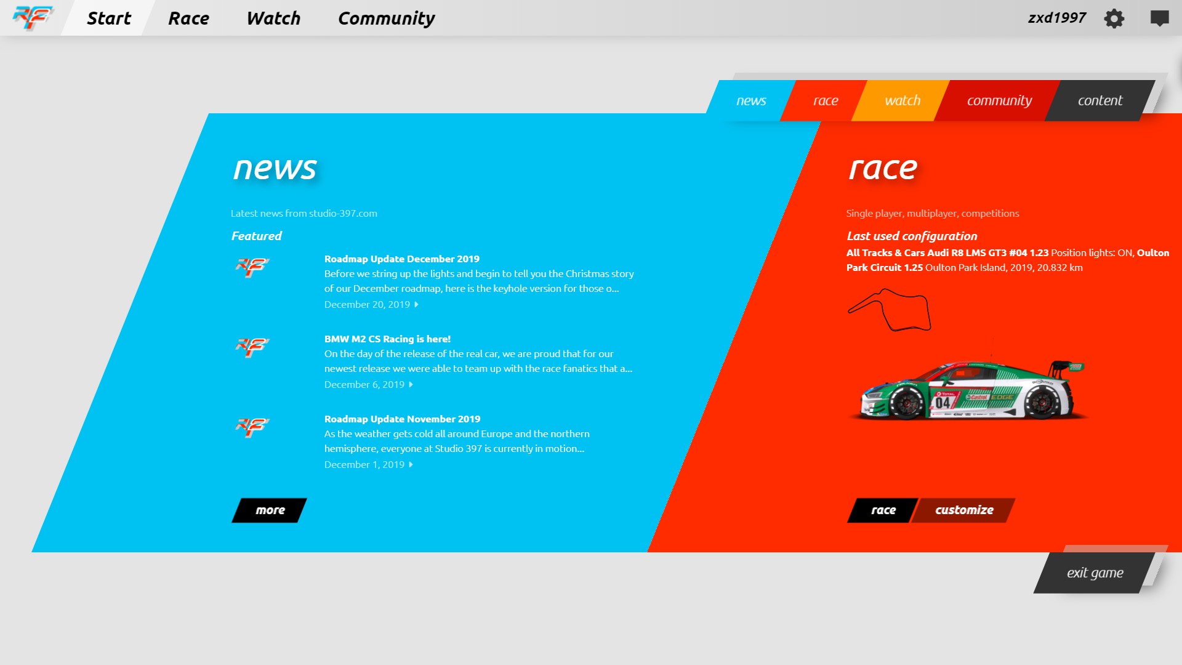Screen dimensions: 1182x665
Task: Open the Race main menu
Action: pyautogui.click(x=188, y=18)
